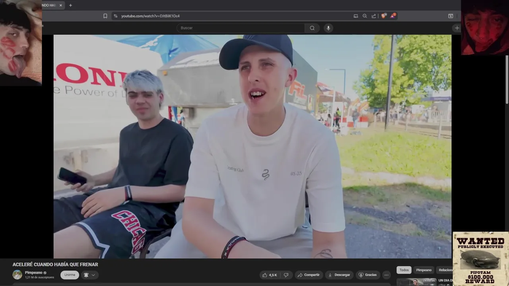This screenshot has height=286, width=509.
Task: Open Brave Rewards triangle icon
Action: point(393,16)
